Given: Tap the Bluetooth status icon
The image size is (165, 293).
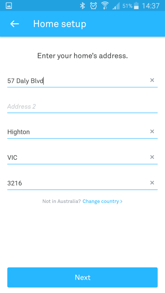Looking at the screenshot, I should tap(82, 6).
